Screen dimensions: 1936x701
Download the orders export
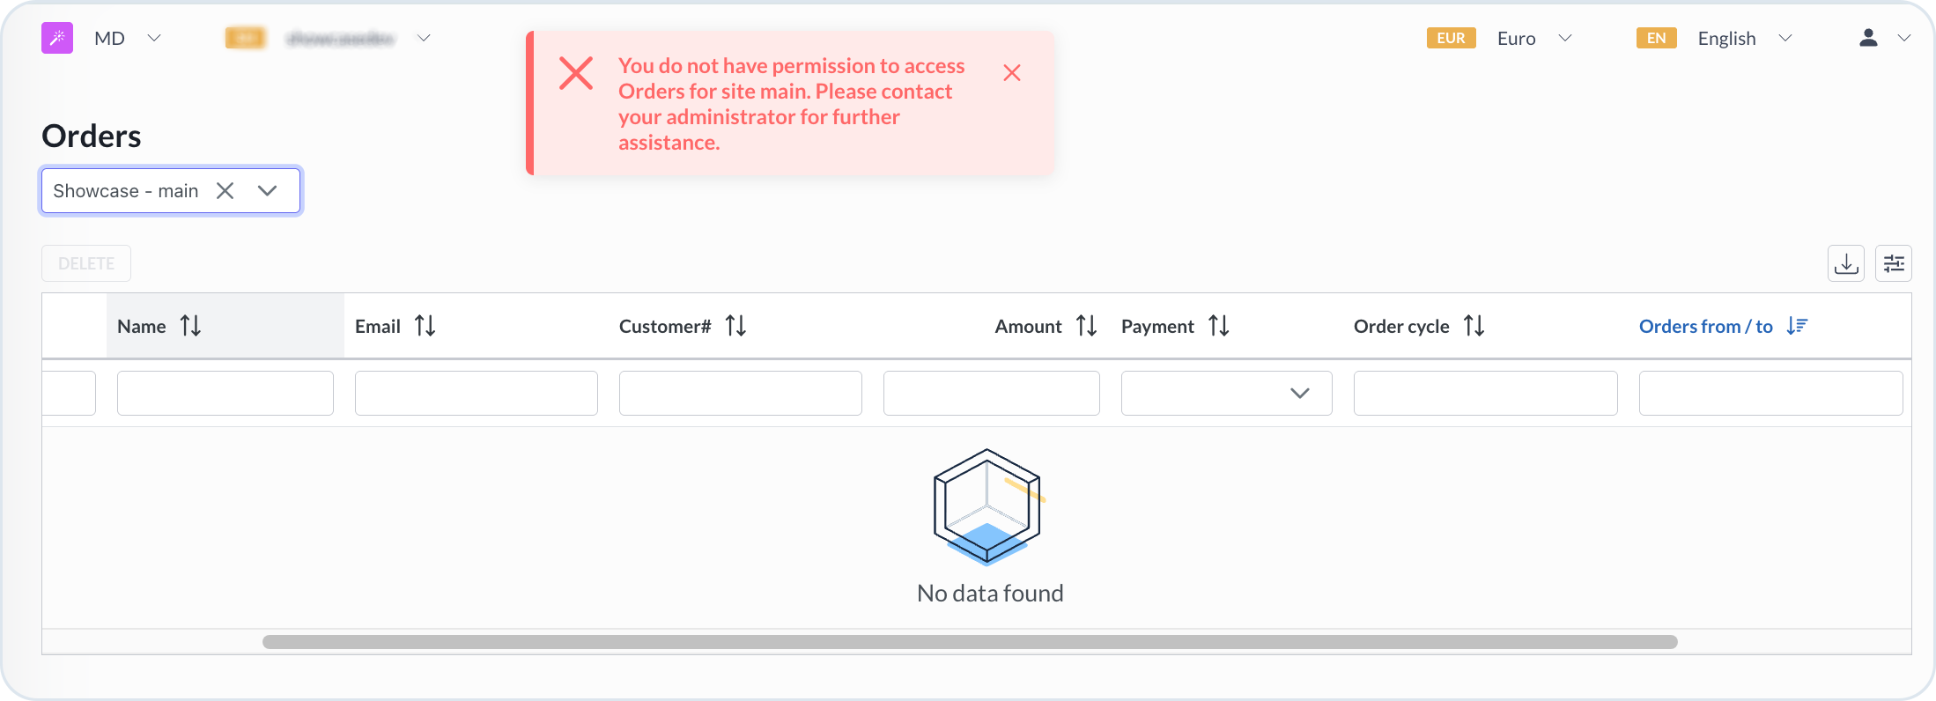click(1846, 263)
